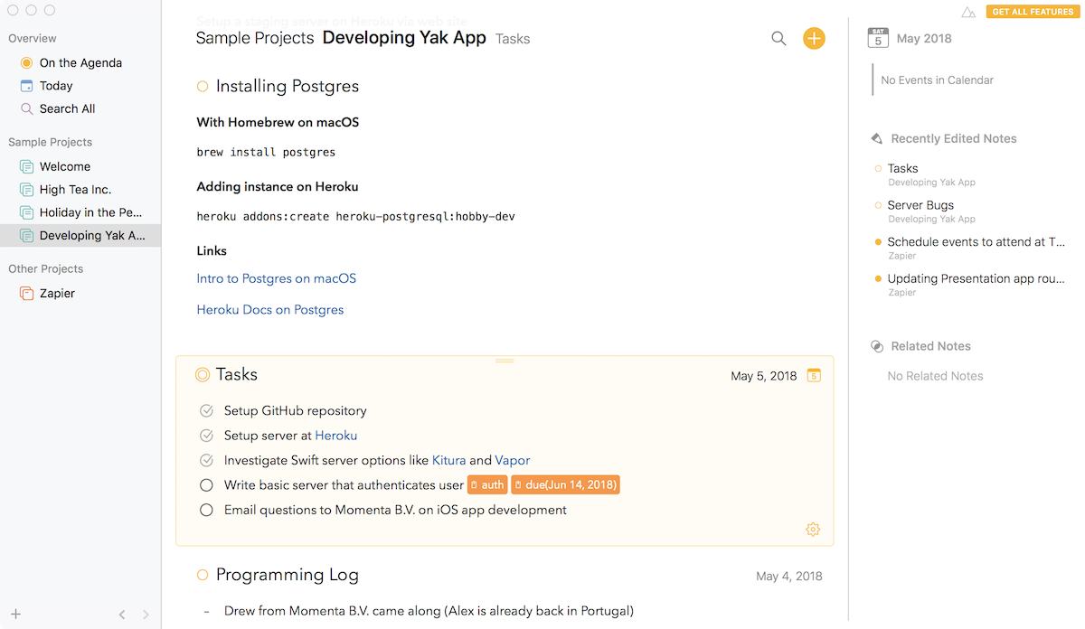Click the search magnifier icon in header
The width and height of the screenshot is (1085, 629).
point(778,39)
